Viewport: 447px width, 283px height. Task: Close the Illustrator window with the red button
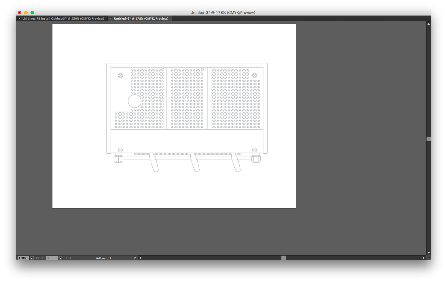[20, 13]
